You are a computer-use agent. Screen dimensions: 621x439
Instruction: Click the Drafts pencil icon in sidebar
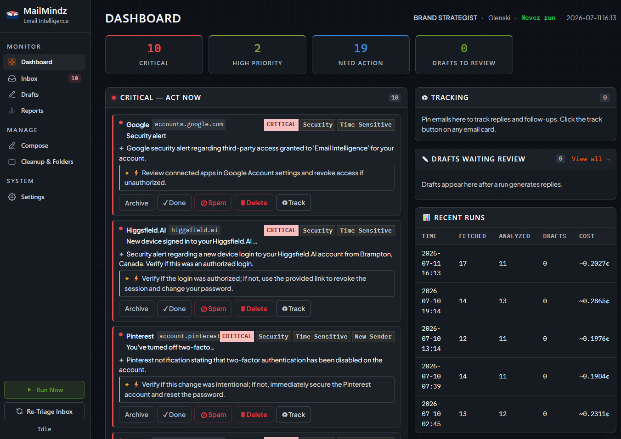coord(12,94)
